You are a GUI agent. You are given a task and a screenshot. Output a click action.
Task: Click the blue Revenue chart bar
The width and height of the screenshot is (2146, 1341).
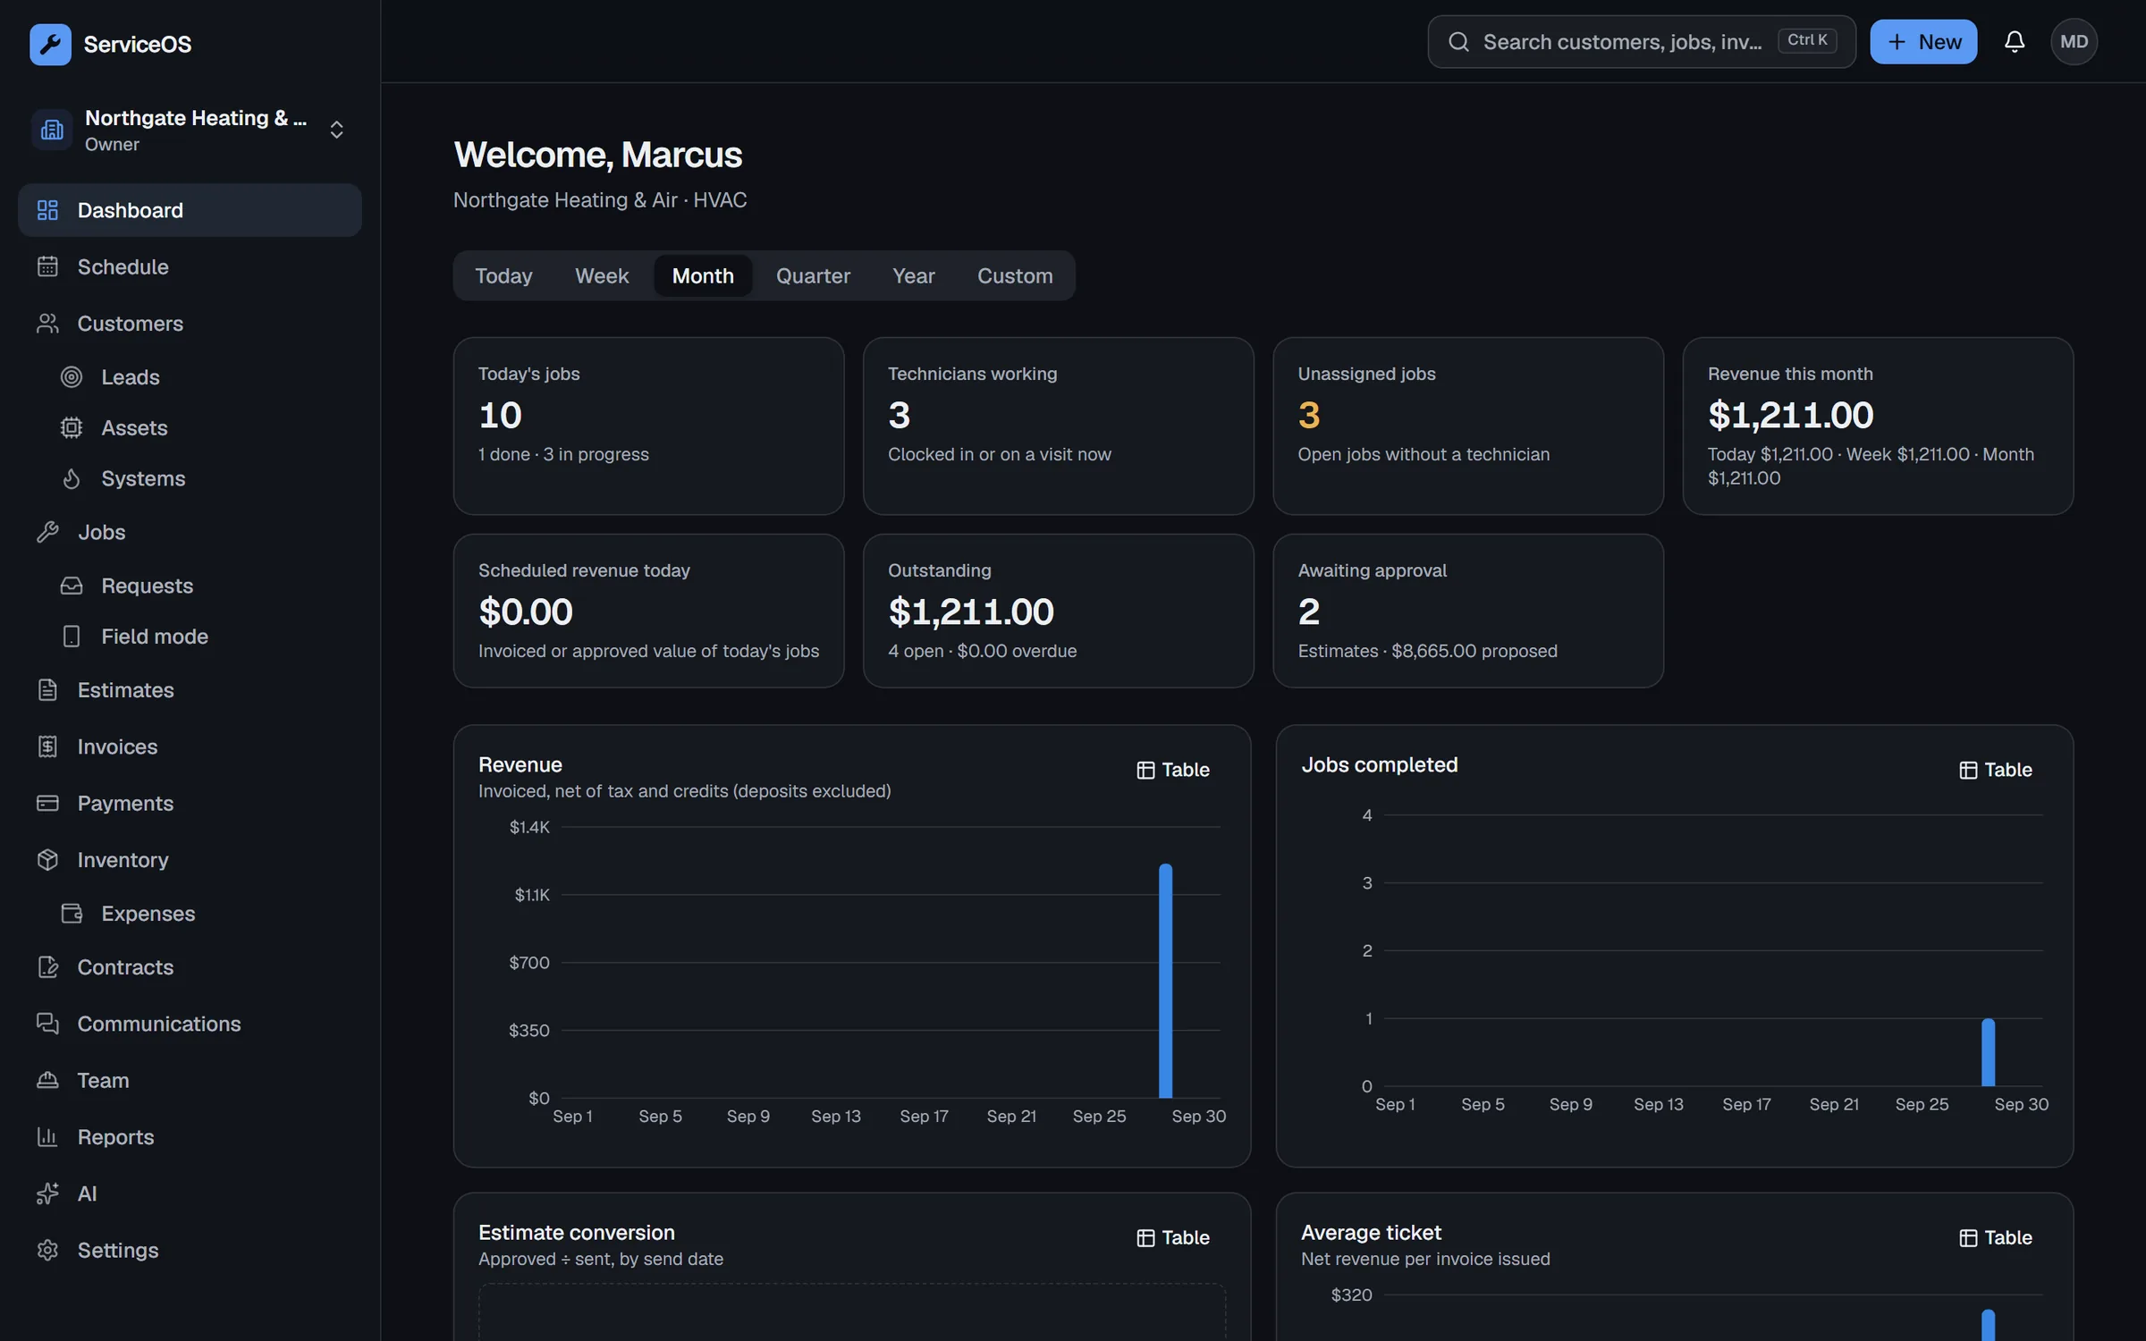(x=1165, y=981)
